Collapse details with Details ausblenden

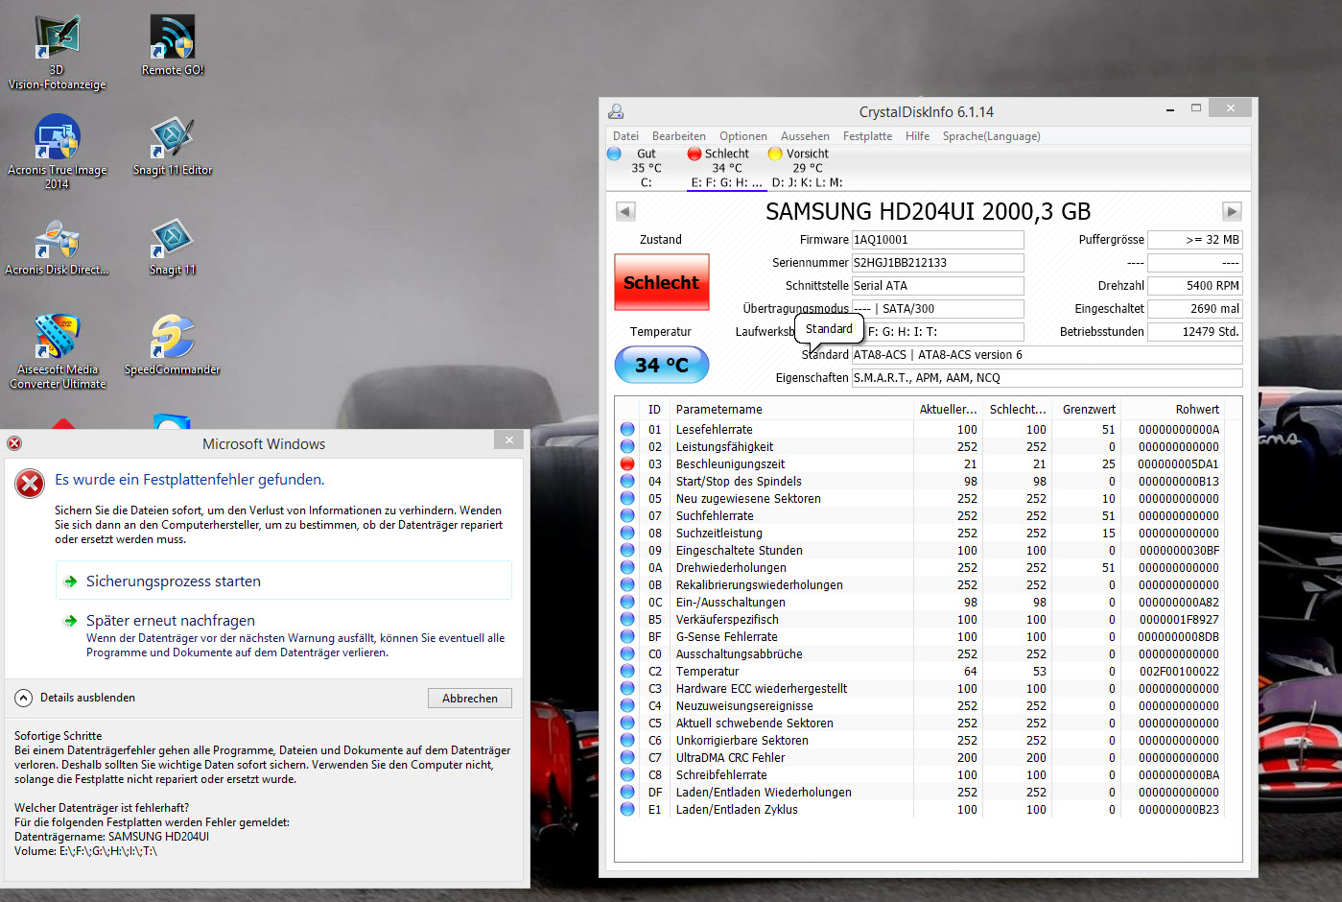(75, 698)
